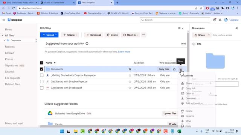Click the Share button in the details pane
Image resolution: width=241 pixels, height=135 pixels.
click(200, 35)
